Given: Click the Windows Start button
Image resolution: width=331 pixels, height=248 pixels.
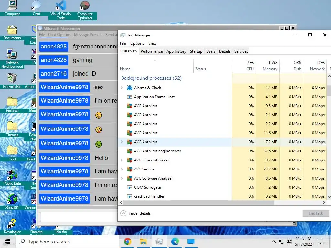Looking at the screenshot, I should pyautogui.click(x=8, y=242).
